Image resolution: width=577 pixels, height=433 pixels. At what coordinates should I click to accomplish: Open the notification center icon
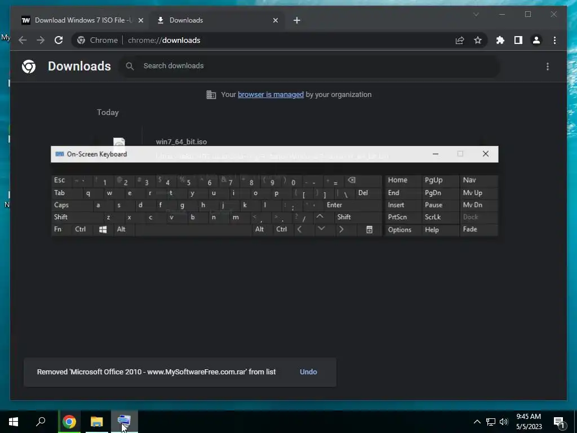[x=560, y=422]
